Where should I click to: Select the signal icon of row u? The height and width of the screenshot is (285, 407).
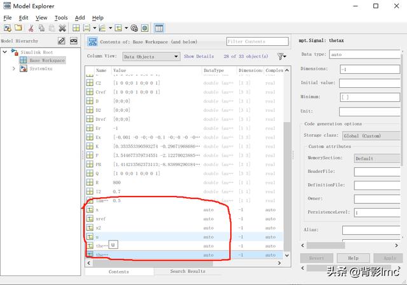coord(90,237)
